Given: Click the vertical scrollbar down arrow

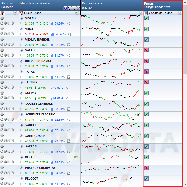Looking at the screenshot, I should pyautogui.click(x=185, y=185).
